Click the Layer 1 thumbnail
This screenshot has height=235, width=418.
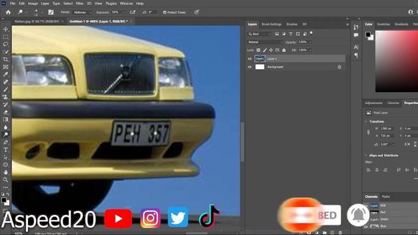260,59
